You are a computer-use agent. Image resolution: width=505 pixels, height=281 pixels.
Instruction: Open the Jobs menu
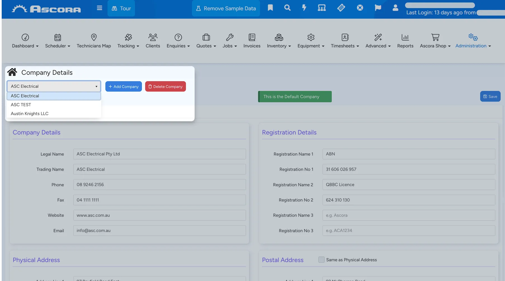coord(230,41)
